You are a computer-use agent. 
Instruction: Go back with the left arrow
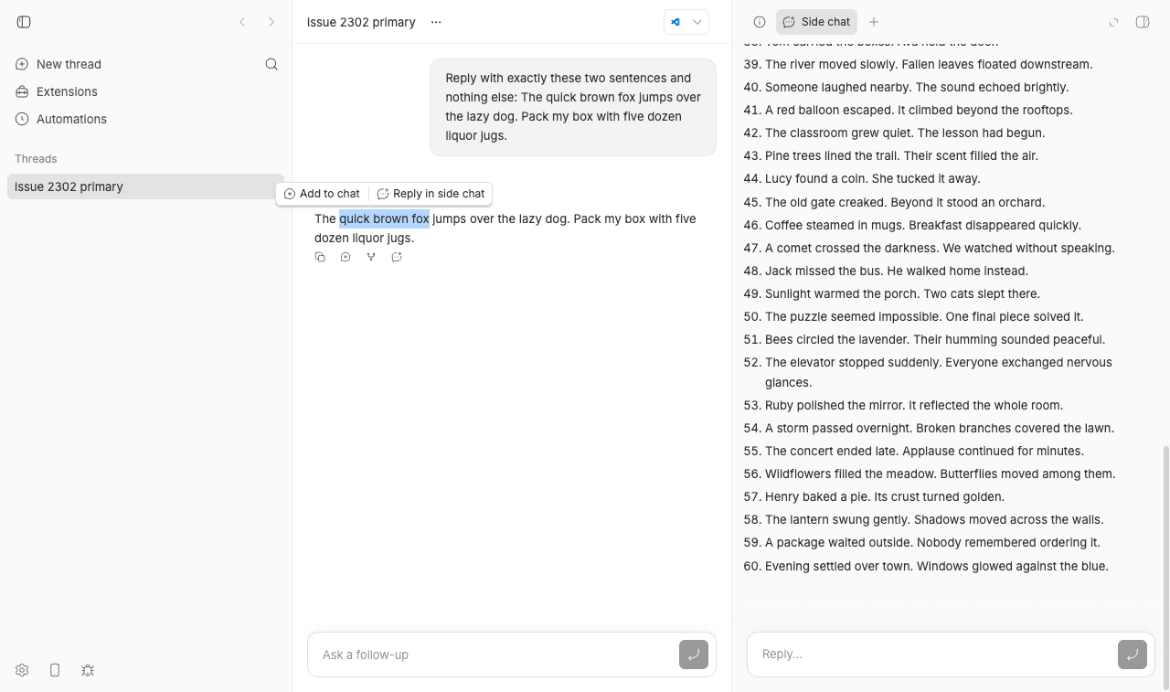coord(242,22)
